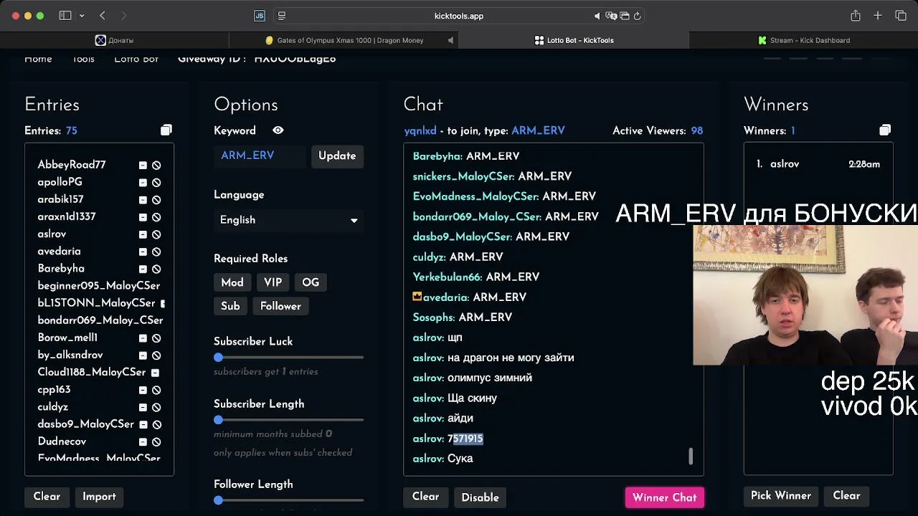Viewport: 918px width, 516px height.
Task: Click the aslrov message '7571915'
Action: coord(465,439)
